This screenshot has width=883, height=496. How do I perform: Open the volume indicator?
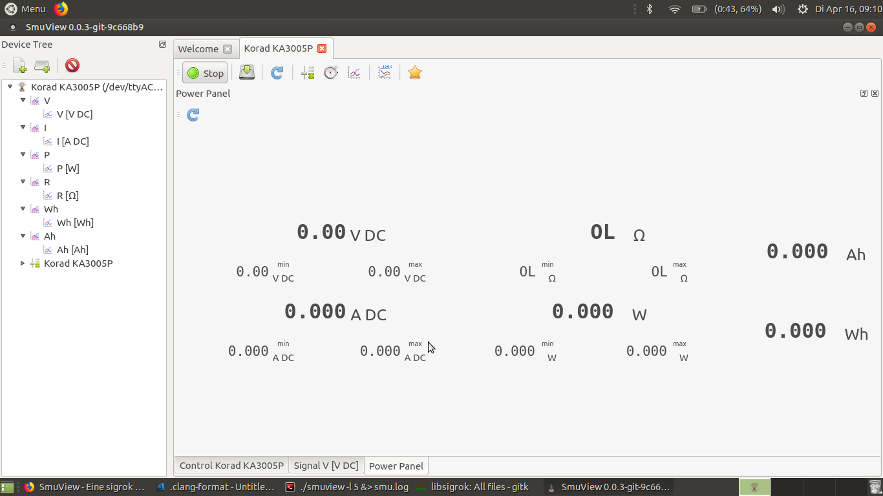pos(778,9)
